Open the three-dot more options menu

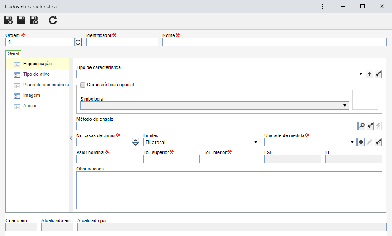322,6
